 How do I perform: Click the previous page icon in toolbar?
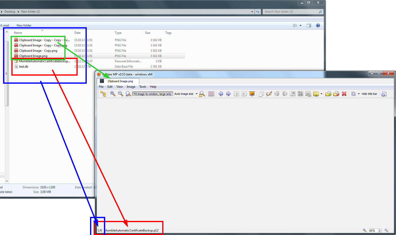236,94
